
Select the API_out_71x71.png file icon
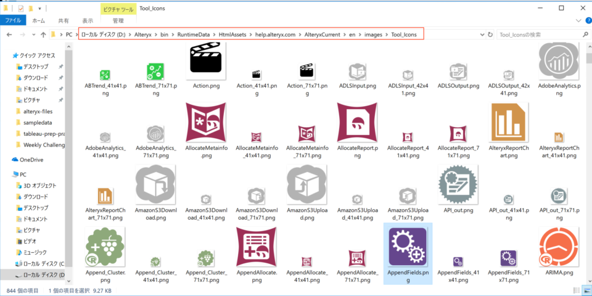pyautogui.click(x=559, y=195)
